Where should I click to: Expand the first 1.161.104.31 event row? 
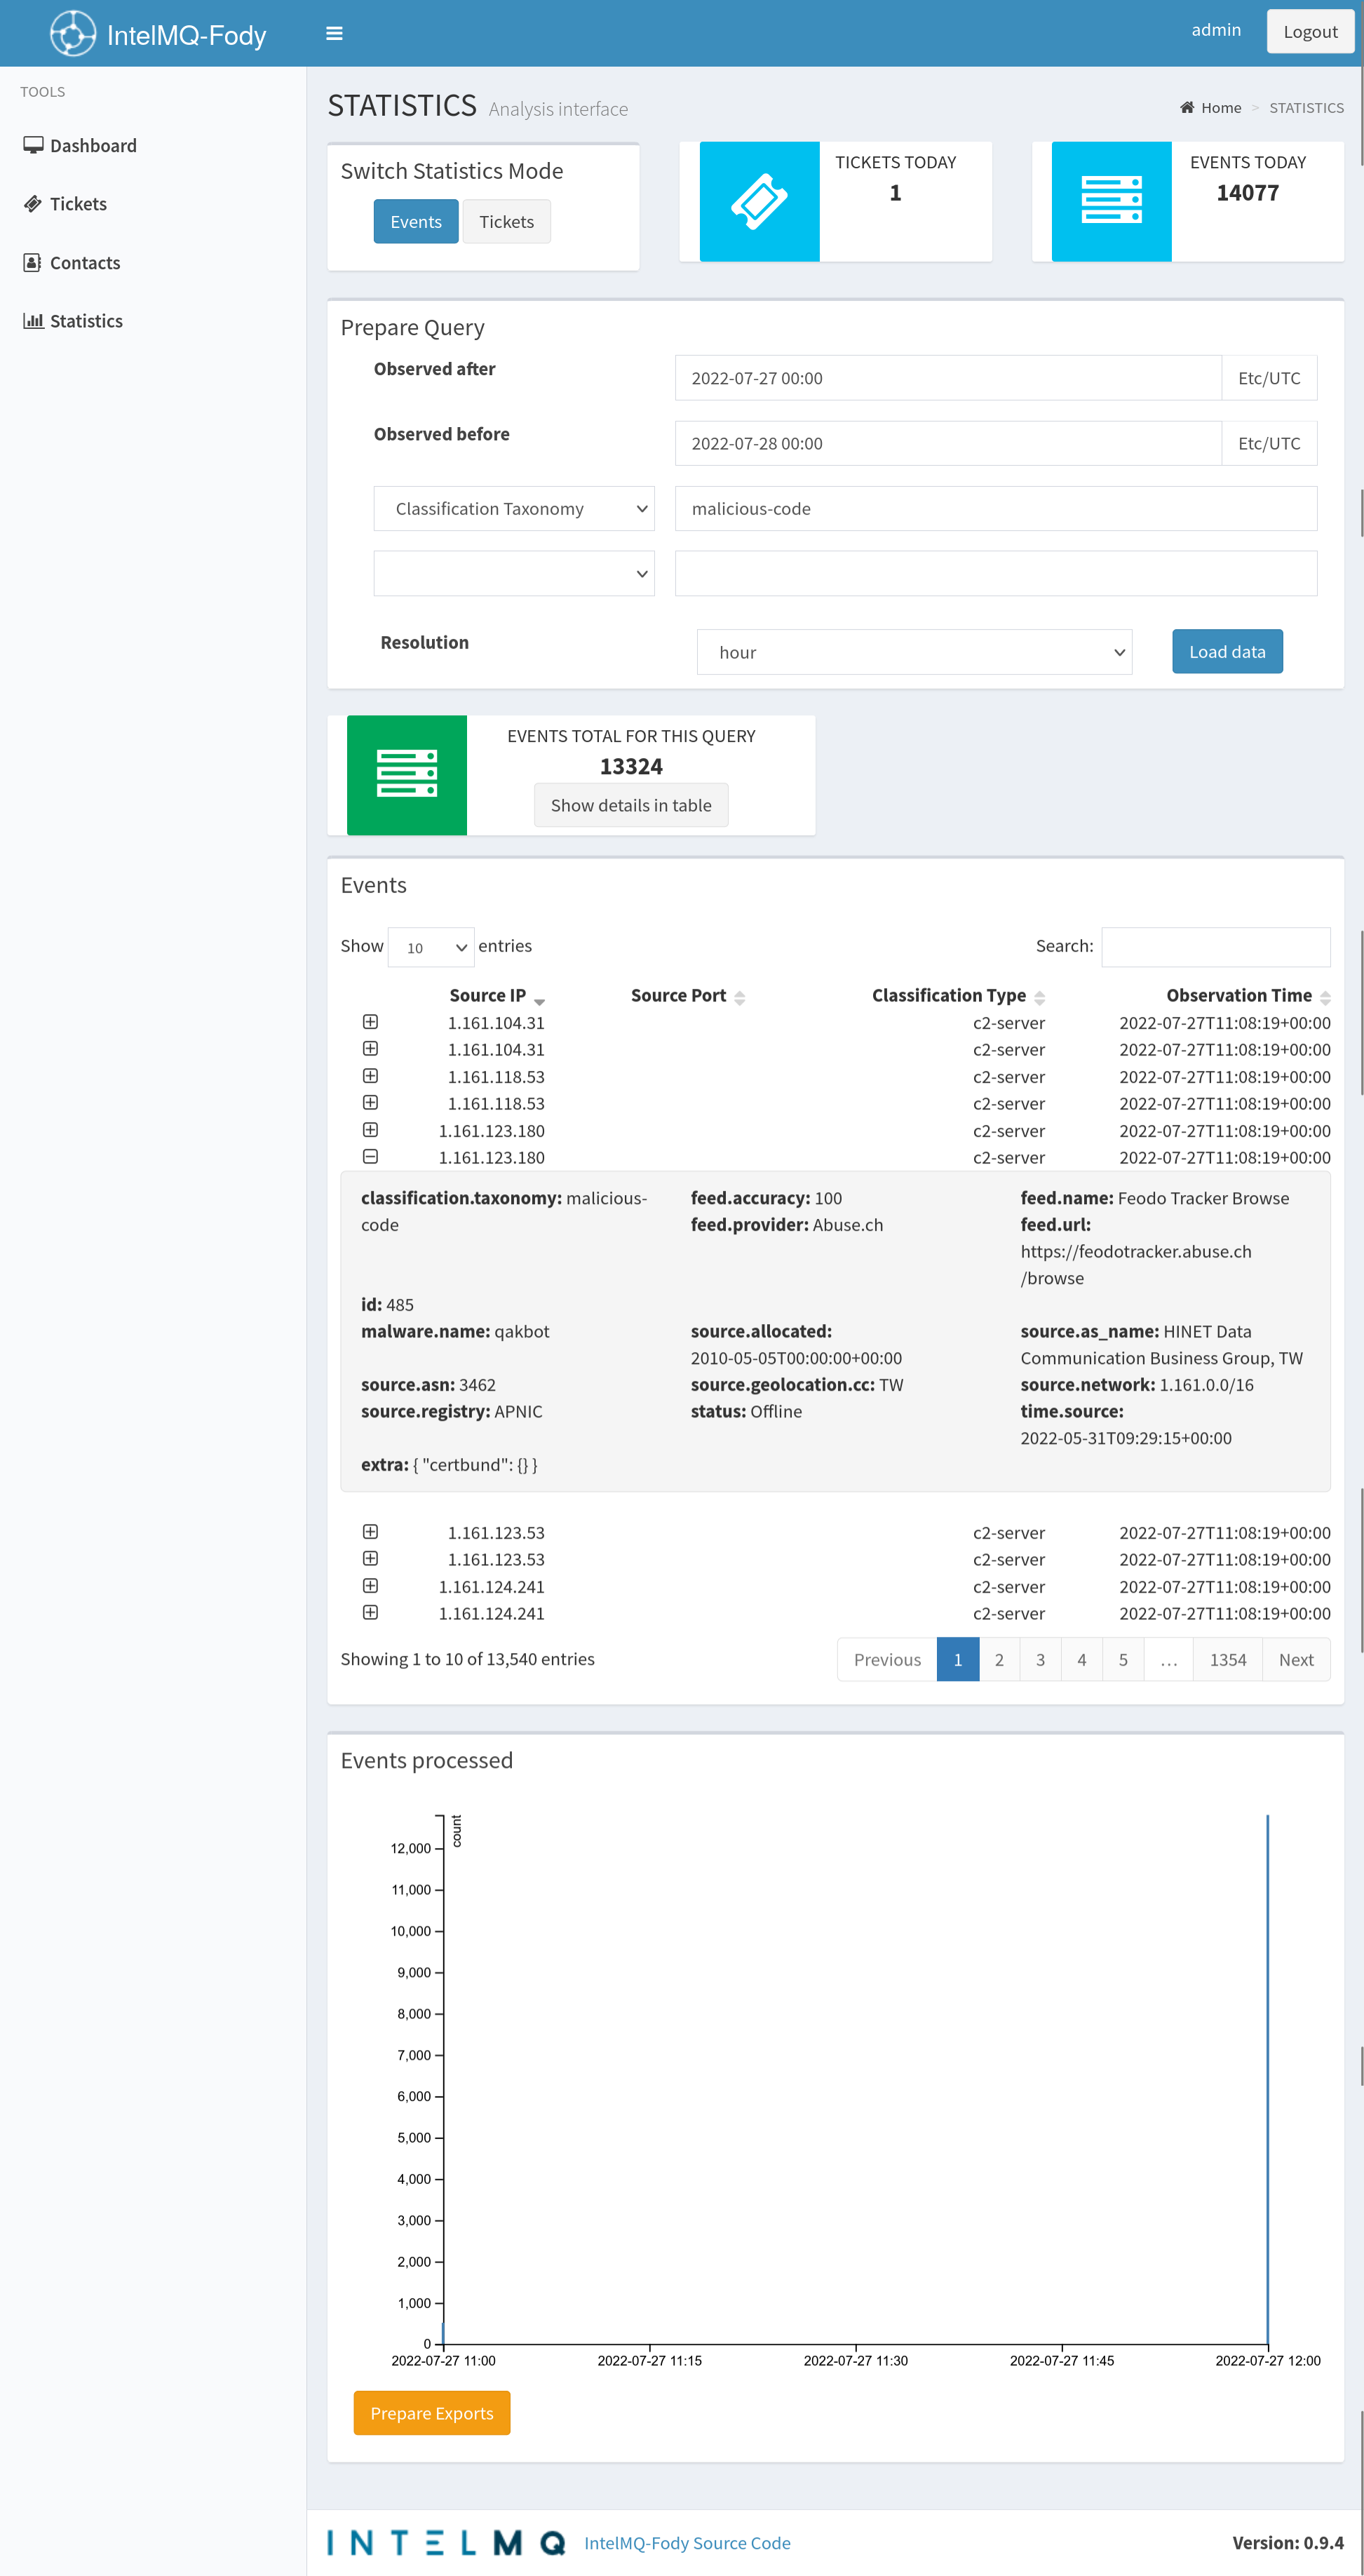370,1022
